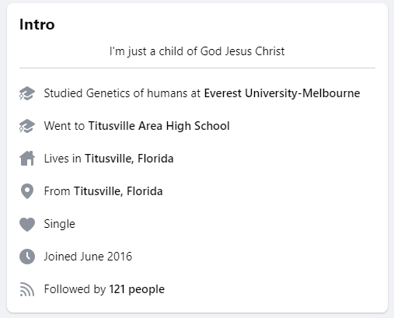Open Titusville, Florida link in From row
This screenshot has height=318, width=394.
point(118,191)
